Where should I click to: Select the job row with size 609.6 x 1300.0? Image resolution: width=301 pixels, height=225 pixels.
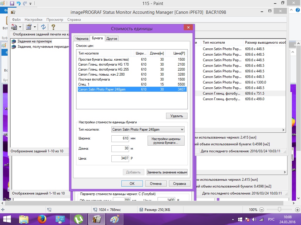coord(240,82)
